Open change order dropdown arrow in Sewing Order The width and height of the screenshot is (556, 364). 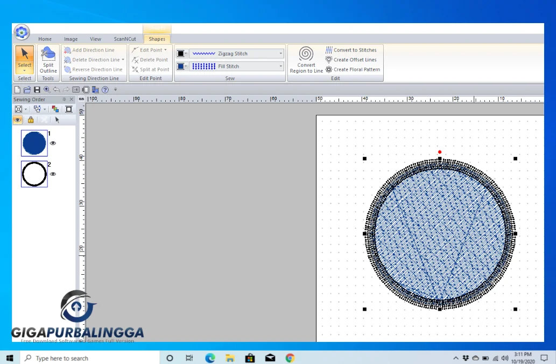pos(44,109)
